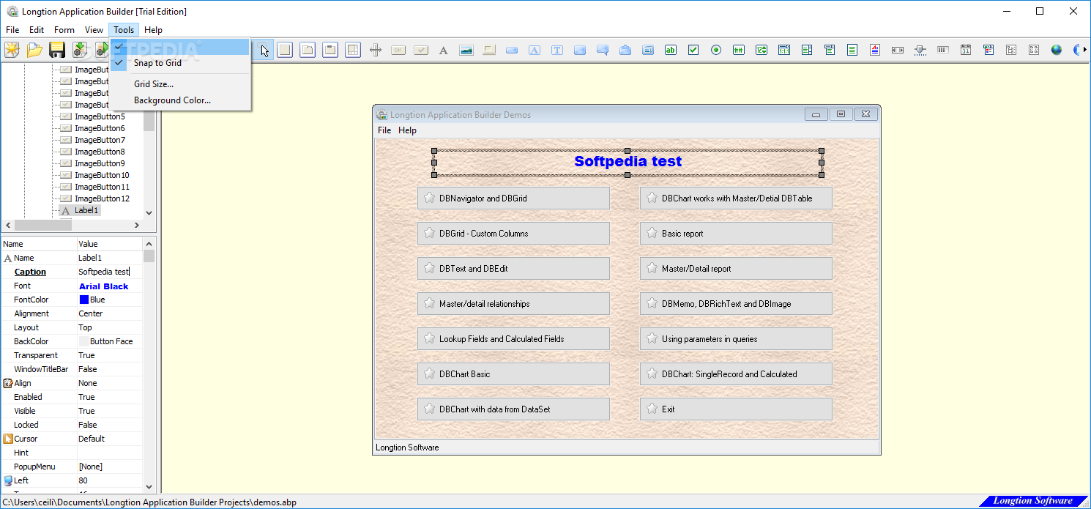Select ImageButton12 in the tree
This screenshot has width=1091, height=509.
coord(102,198)
